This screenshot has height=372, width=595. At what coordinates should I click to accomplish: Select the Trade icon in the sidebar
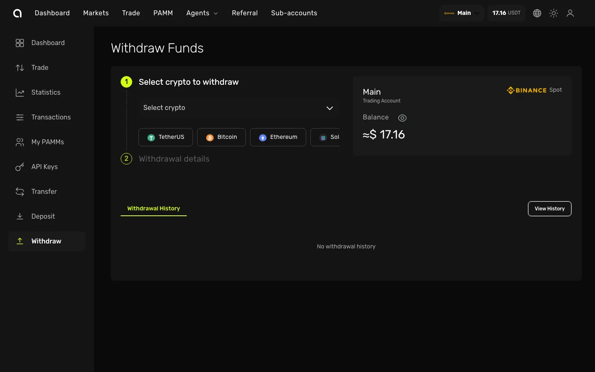(20, 68)
